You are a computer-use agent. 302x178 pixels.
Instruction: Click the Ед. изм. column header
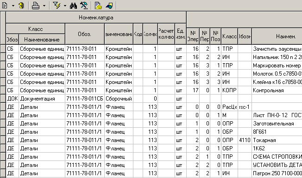pos(181,34)
